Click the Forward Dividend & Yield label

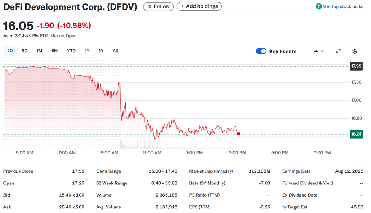pos(307,183)
